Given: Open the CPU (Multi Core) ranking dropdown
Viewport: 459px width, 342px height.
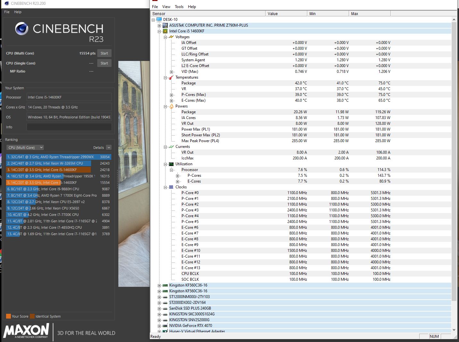Looking at the screenshot, I should tap(25, 148).
